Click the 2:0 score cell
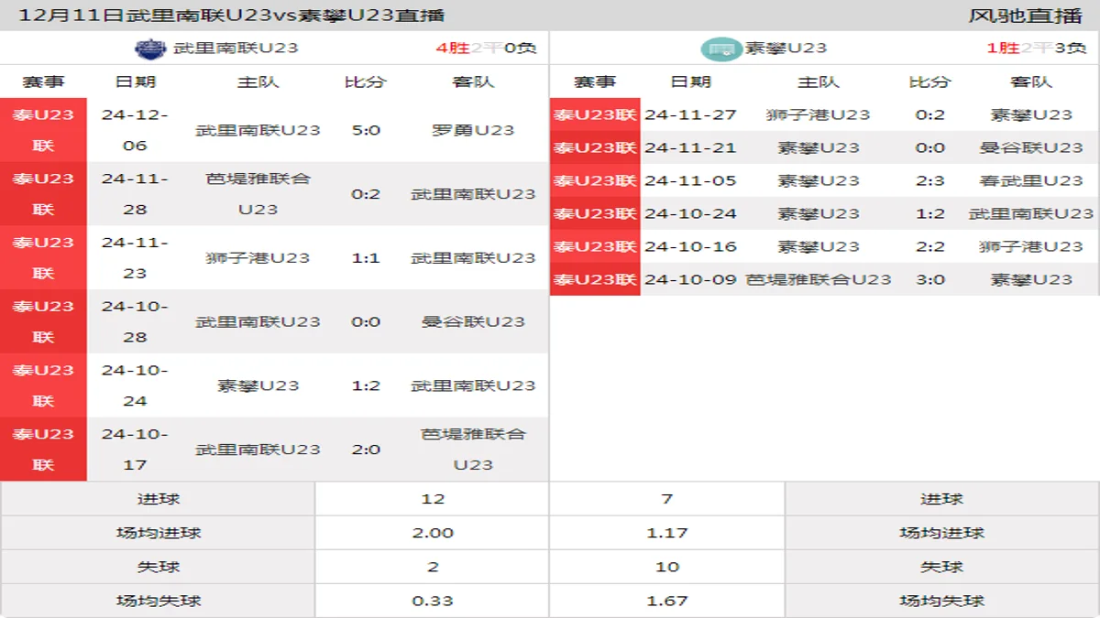Screen dimensions: 1100x618 click(366, 450)
